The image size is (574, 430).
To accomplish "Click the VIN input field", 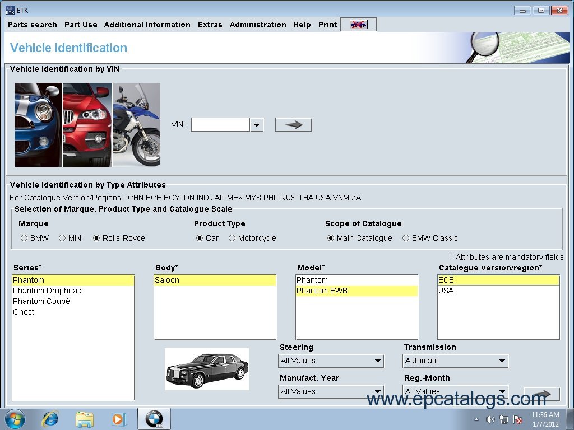I will [x=220, y=125].
